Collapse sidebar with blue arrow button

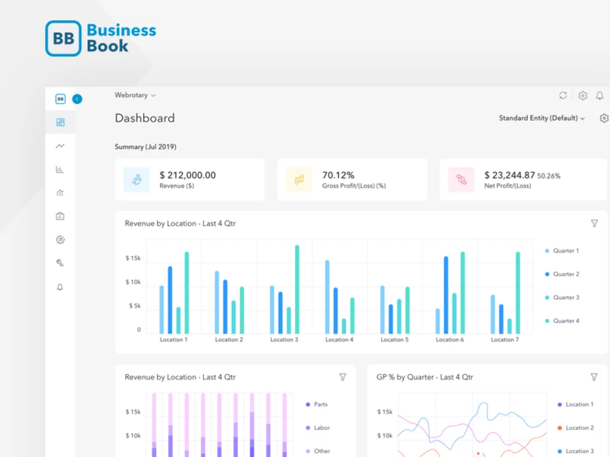[x=77, y=99]
